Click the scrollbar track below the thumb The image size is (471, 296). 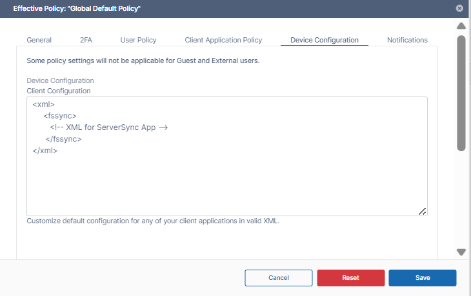tap(461, 199)
